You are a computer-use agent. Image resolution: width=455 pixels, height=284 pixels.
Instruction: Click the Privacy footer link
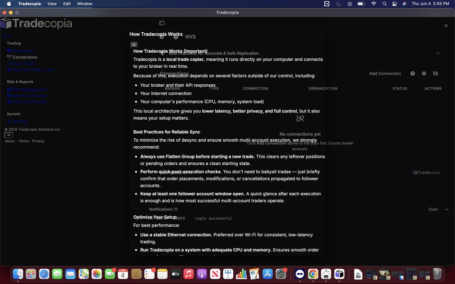click(x=38, y=141)
